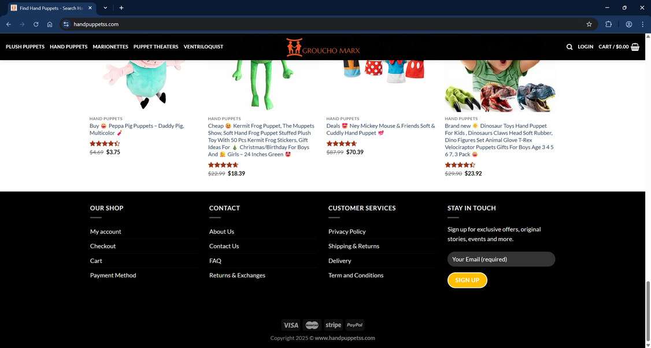Click Hand Puppets category above Peppa Pig

click(x=106, y=119)
